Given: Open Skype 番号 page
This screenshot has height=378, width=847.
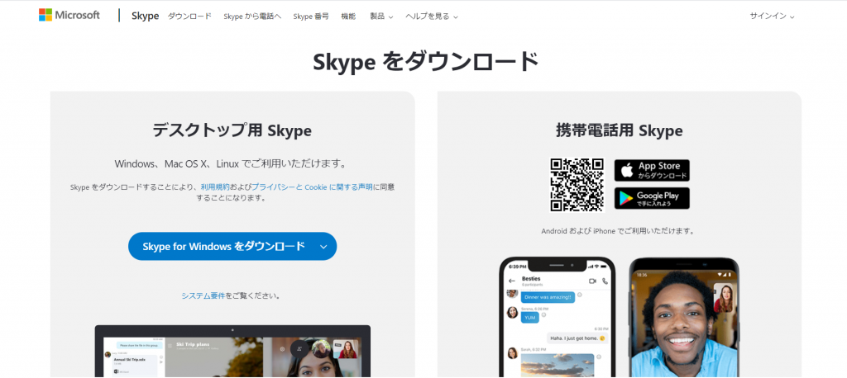Looking at the screenshot, I should pos(311,17).
